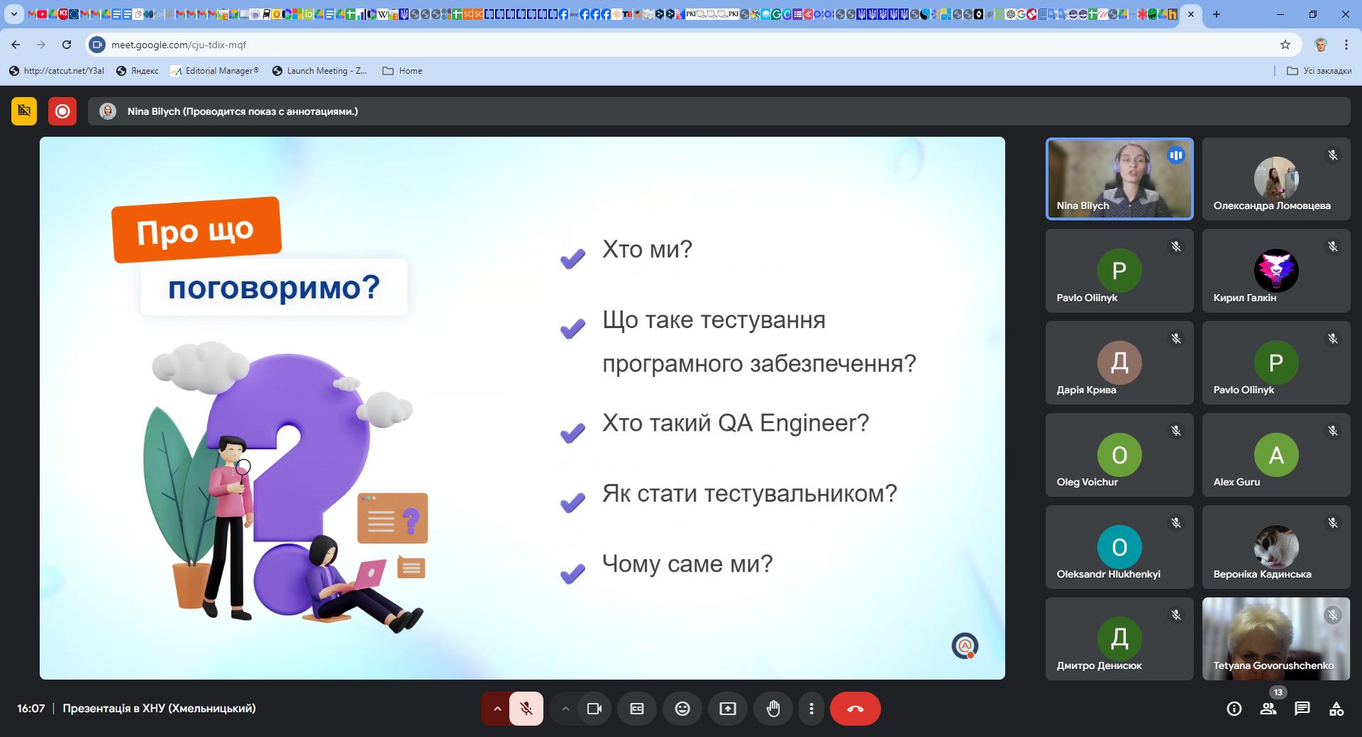Screen dimensions: 1362x737
Task: Open more options three-dot menu
Action: (812, 709)
